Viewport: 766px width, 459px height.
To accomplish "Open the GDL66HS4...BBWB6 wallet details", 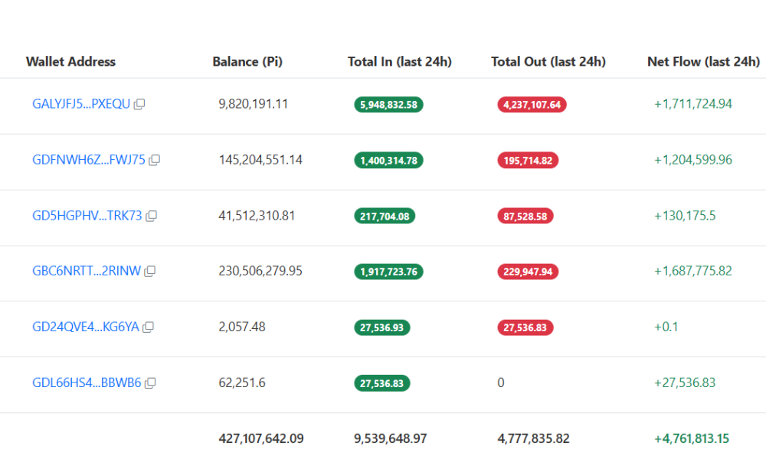I will pos(85,382).
